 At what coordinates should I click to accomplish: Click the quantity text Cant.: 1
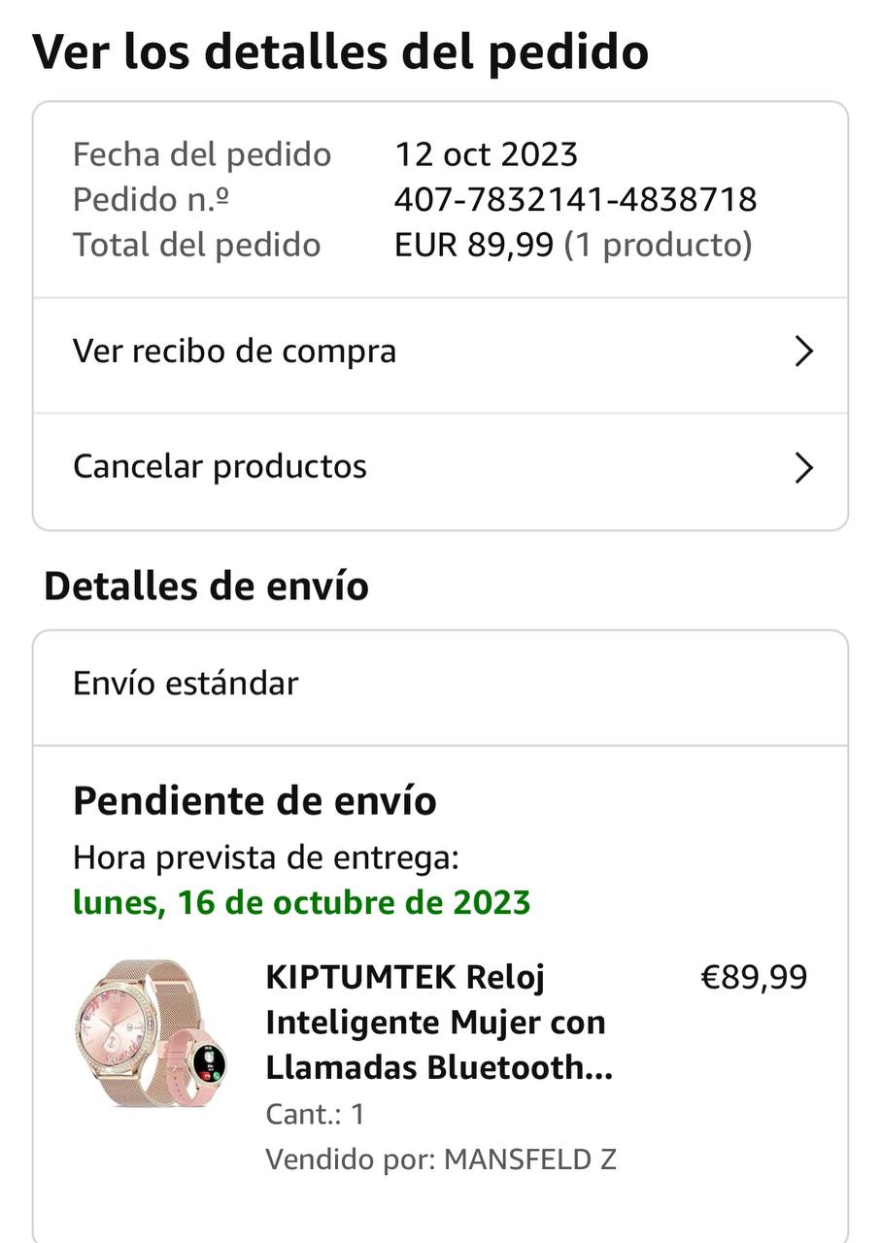tap(315, 1114)
